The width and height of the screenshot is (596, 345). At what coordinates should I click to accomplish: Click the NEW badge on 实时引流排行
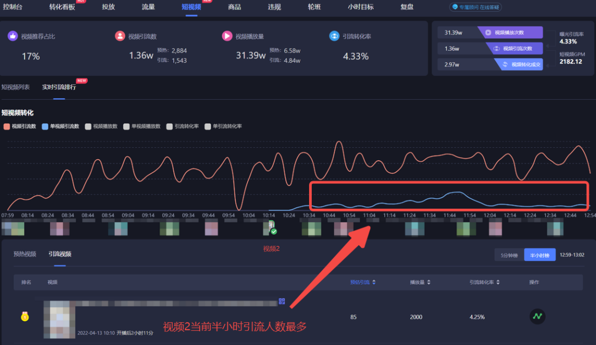point(81,81)
